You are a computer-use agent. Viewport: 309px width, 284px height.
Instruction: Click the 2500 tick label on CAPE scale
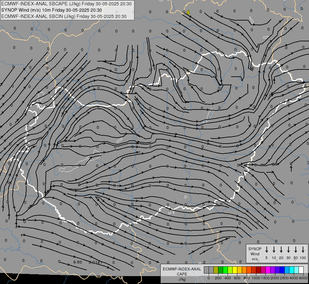point(284,278)
